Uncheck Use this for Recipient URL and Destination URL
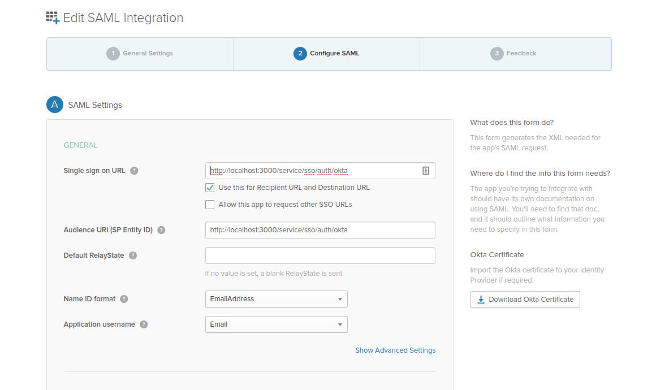665x390 pixels. (x=210, y=187)
